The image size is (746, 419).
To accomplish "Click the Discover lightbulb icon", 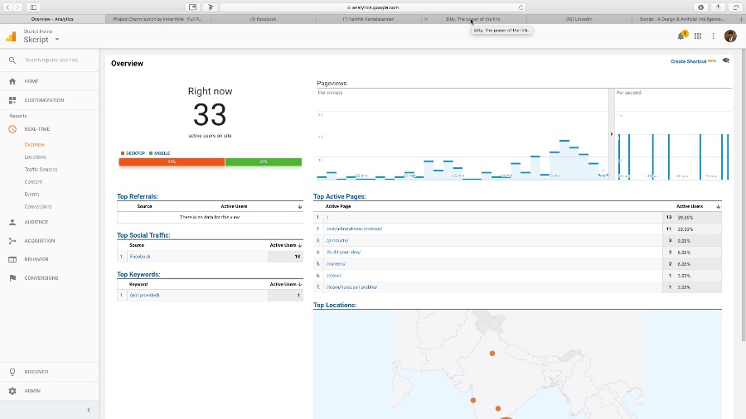I will pos(12,372).
